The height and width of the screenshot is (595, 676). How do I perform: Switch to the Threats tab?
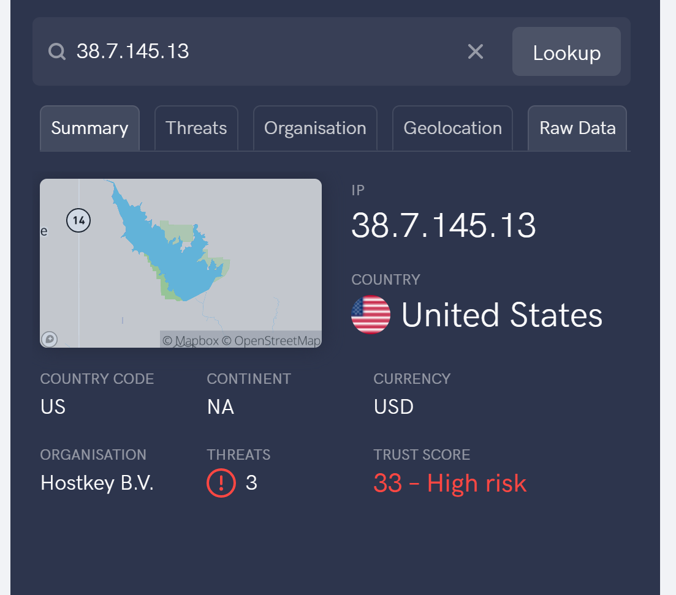(x=196, y=129)
